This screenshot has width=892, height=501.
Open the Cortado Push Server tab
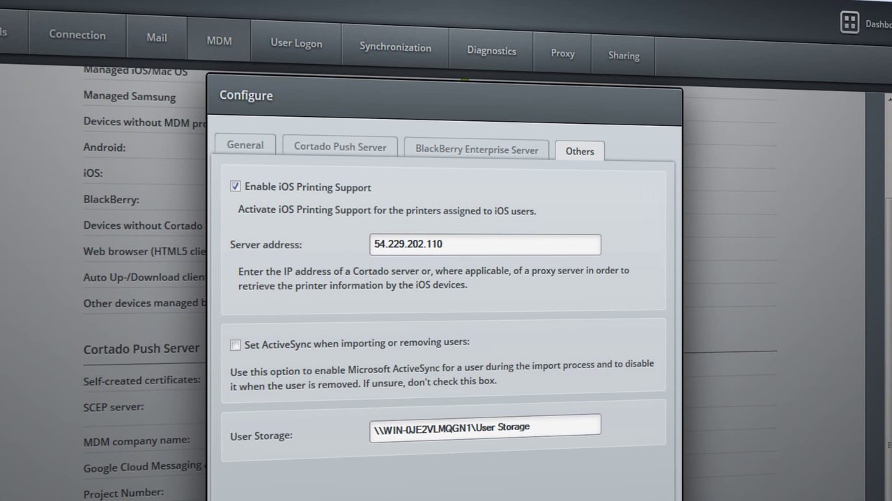[x=340, y=147]
